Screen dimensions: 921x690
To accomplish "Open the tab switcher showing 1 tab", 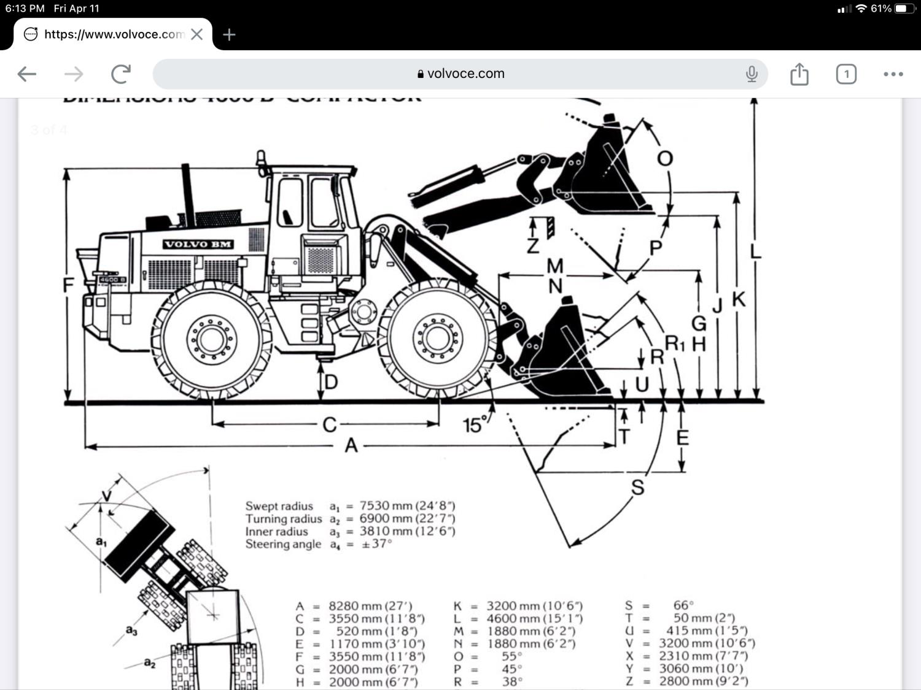I will 845,74.
